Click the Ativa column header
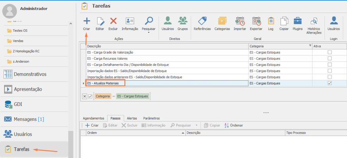 [x=329, y=46]
